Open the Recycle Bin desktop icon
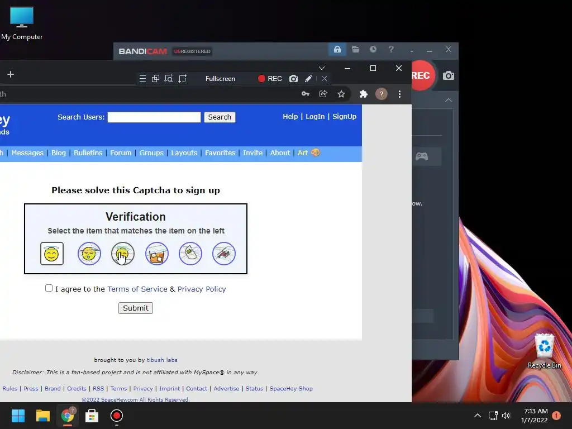This screenshot has width=572, height=429. click(544, 351)
